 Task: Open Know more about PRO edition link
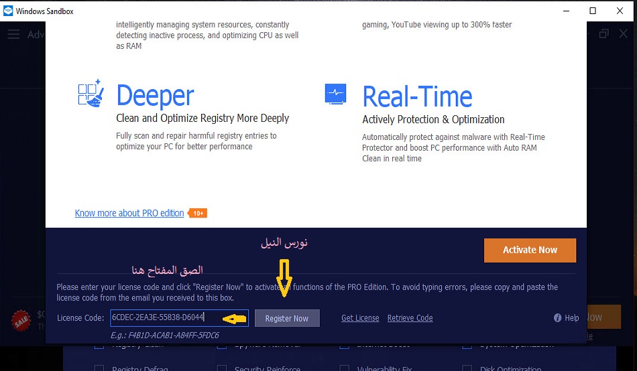pyautogui.click(x=129, y=213)
